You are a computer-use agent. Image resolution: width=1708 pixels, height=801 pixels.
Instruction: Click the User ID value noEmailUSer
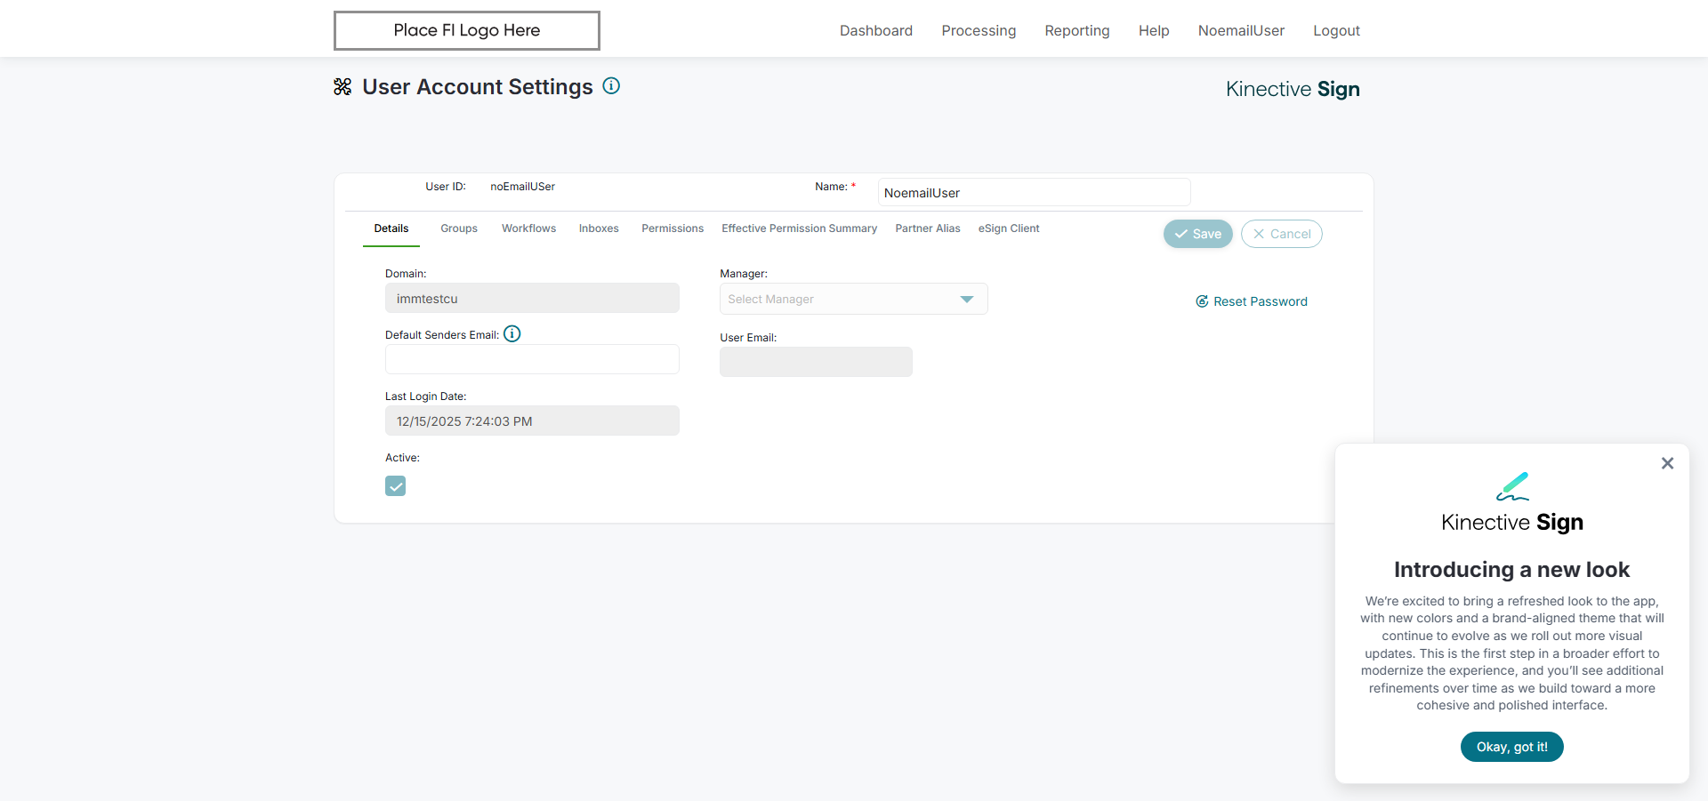(x=522, y=187)
